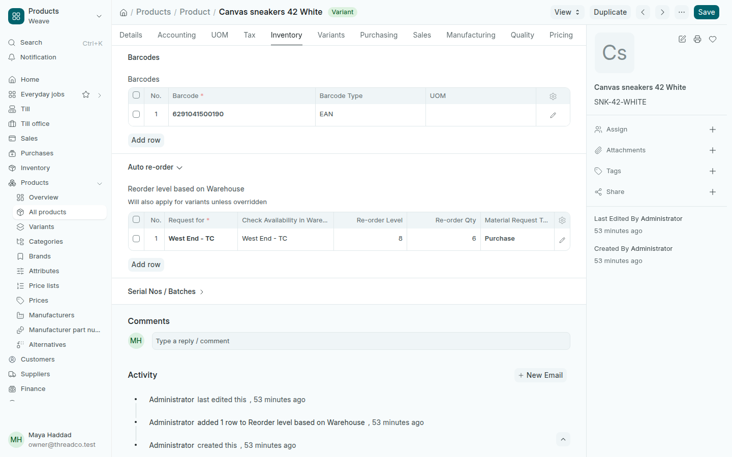Click the Duplicate button

(x=610, y=12)
